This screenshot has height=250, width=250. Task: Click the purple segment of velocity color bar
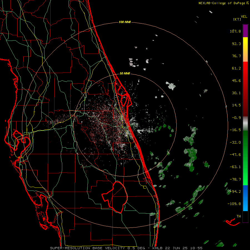click(245, 31)
